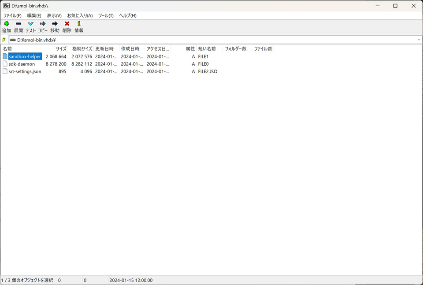This screenshot has height=285, width=423.
Task: Open the ヘルプ(H) menu
Action: click(128, 16)
